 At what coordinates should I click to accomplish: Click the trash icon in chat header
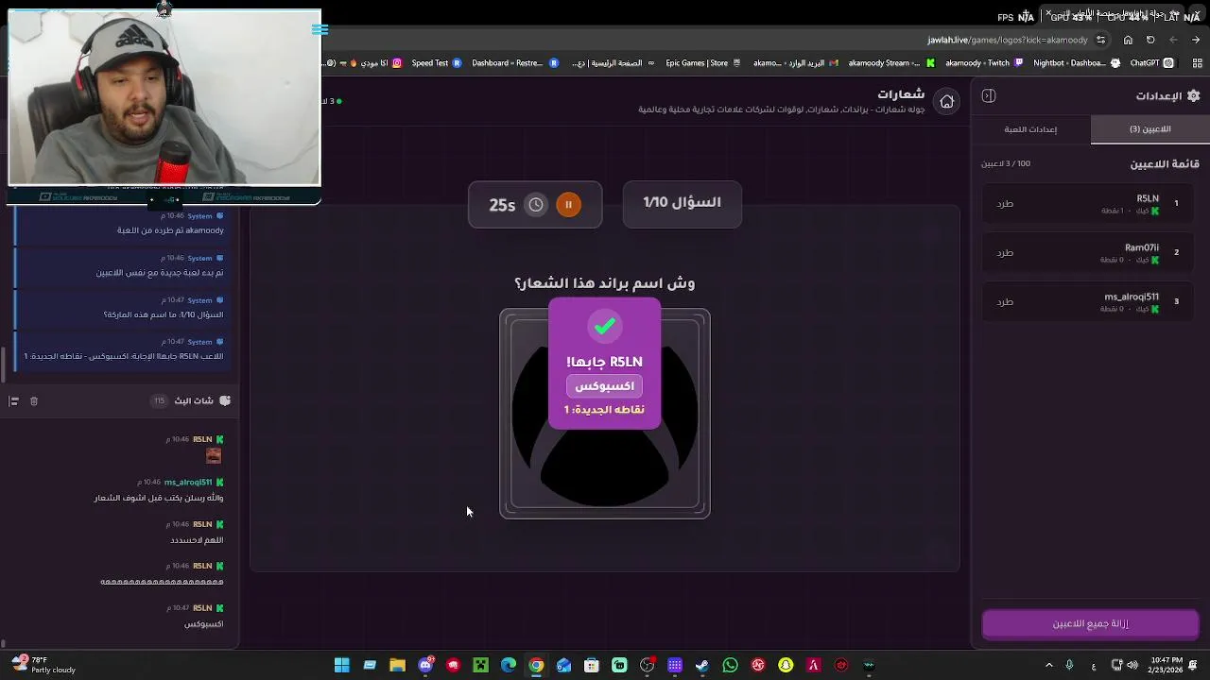click(34, 401)
